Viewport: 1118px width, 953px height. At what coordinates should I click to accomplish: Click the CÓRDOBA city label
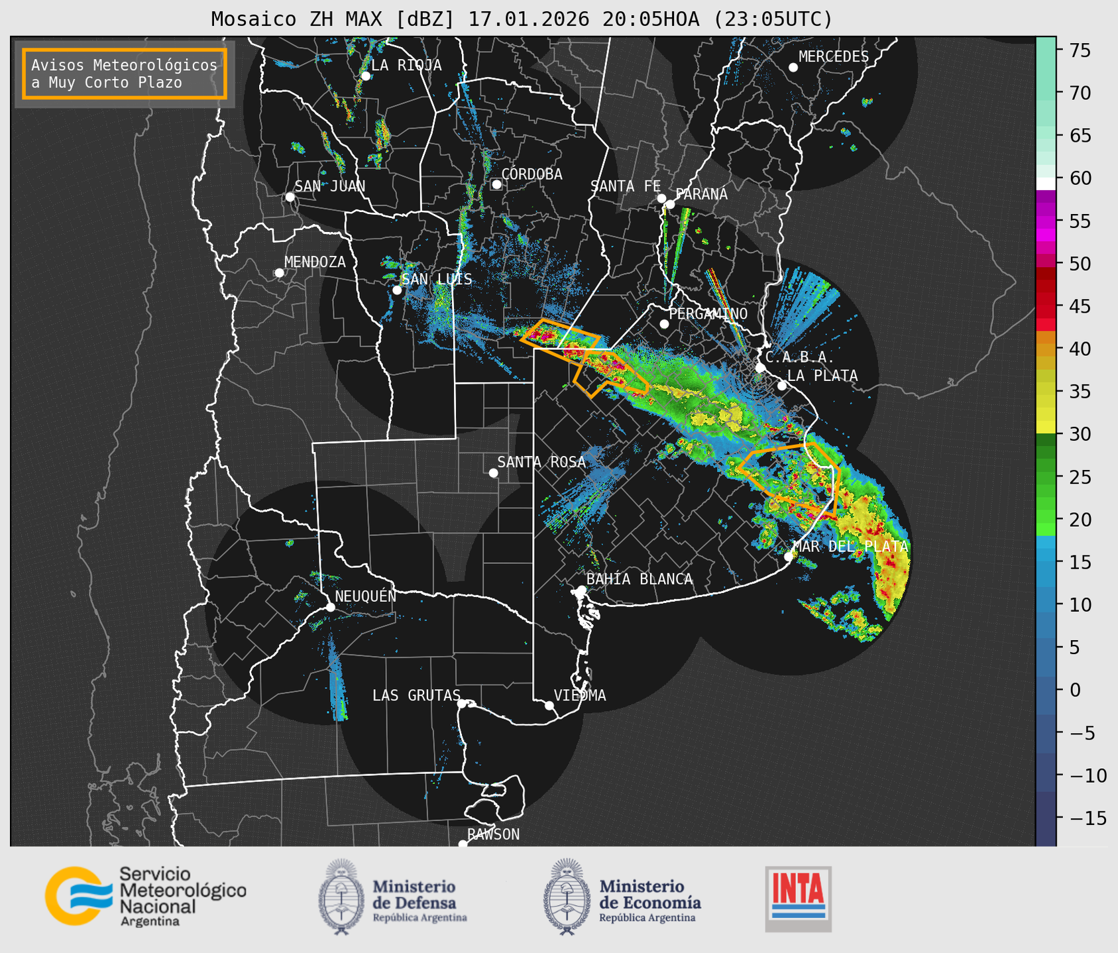(x=531, y=174)
